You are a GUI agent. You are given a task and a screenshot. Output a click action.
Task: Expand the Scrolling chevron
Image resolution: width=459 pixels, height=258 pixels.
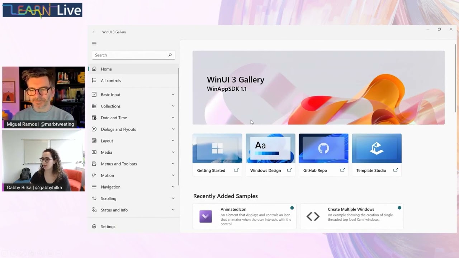pyautogui.click(x=173, y=198)
